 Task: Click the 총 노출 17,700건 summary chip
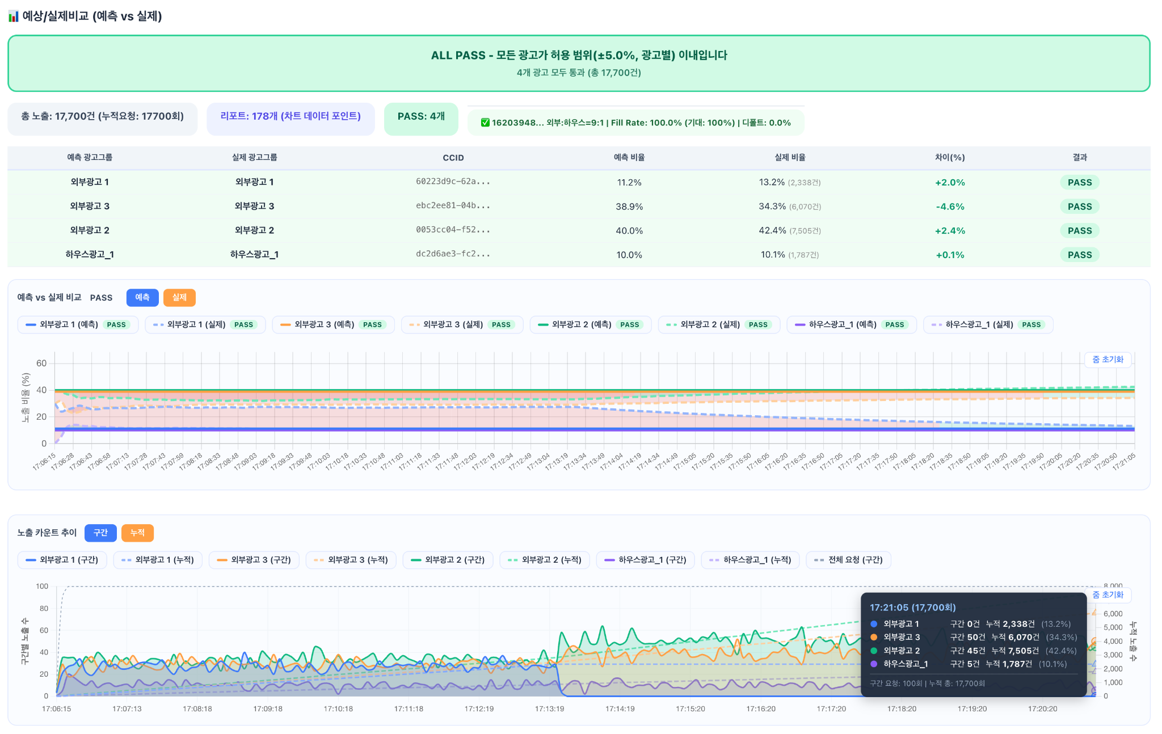tap(103, 119)
